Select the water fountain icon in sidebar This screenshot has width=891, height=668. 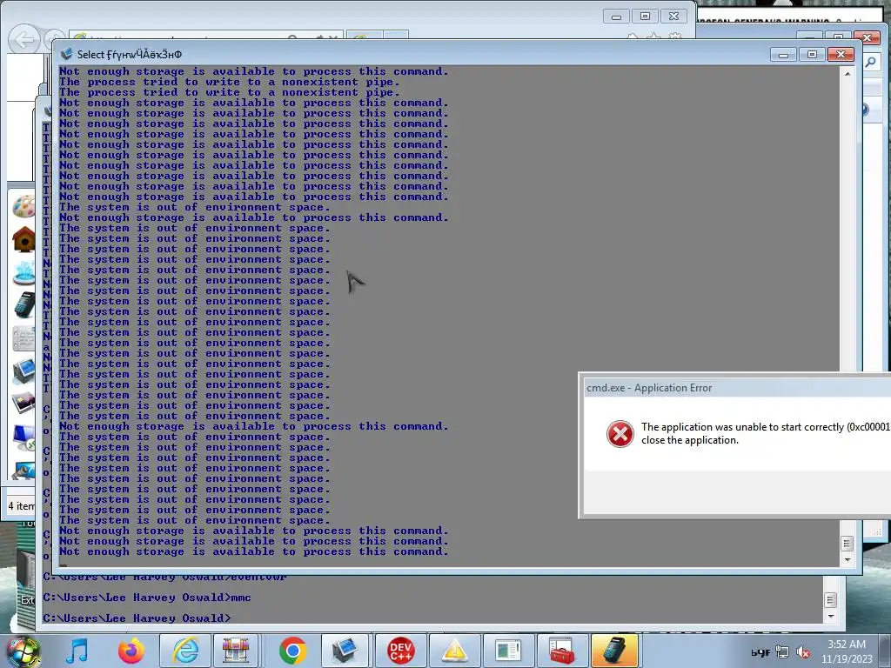pos(23,272)
